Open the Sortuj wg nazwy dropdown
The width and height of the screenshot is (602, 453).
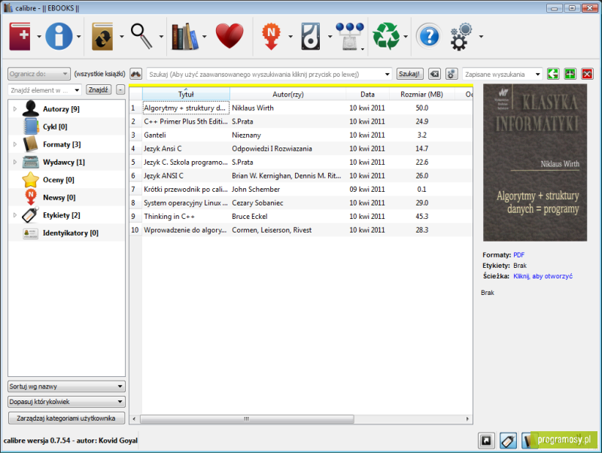[66, 386]
